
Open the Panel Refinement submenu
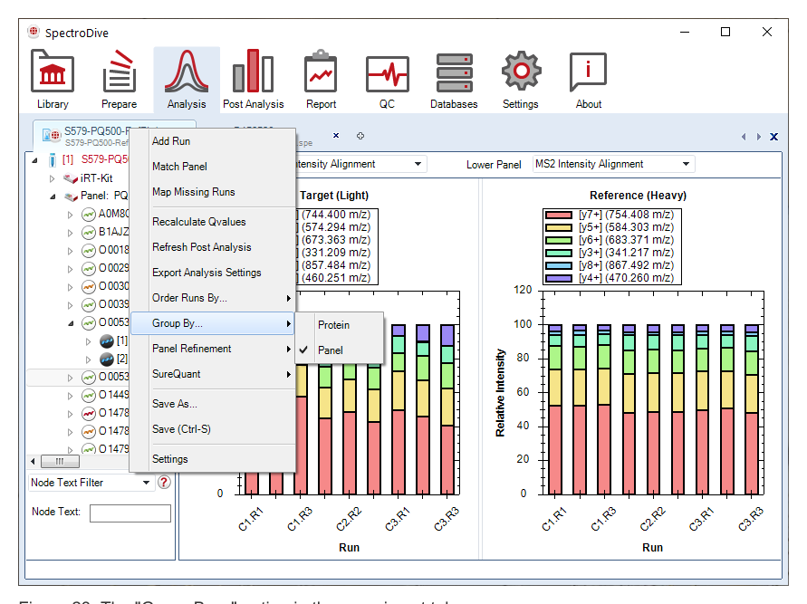click(212, 349)
